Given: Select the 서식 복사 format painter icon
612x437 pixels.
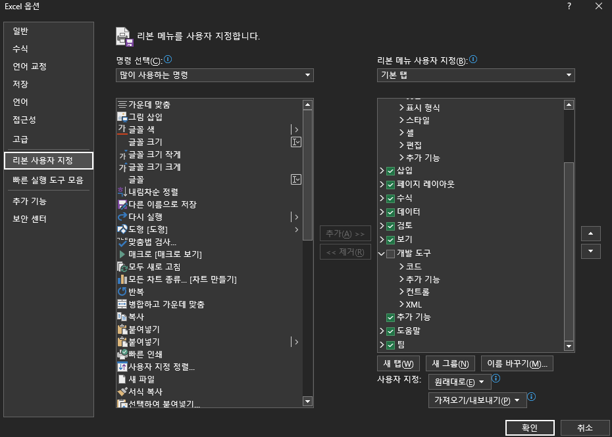Looking at the screenshot, I should tap(122, 392).
